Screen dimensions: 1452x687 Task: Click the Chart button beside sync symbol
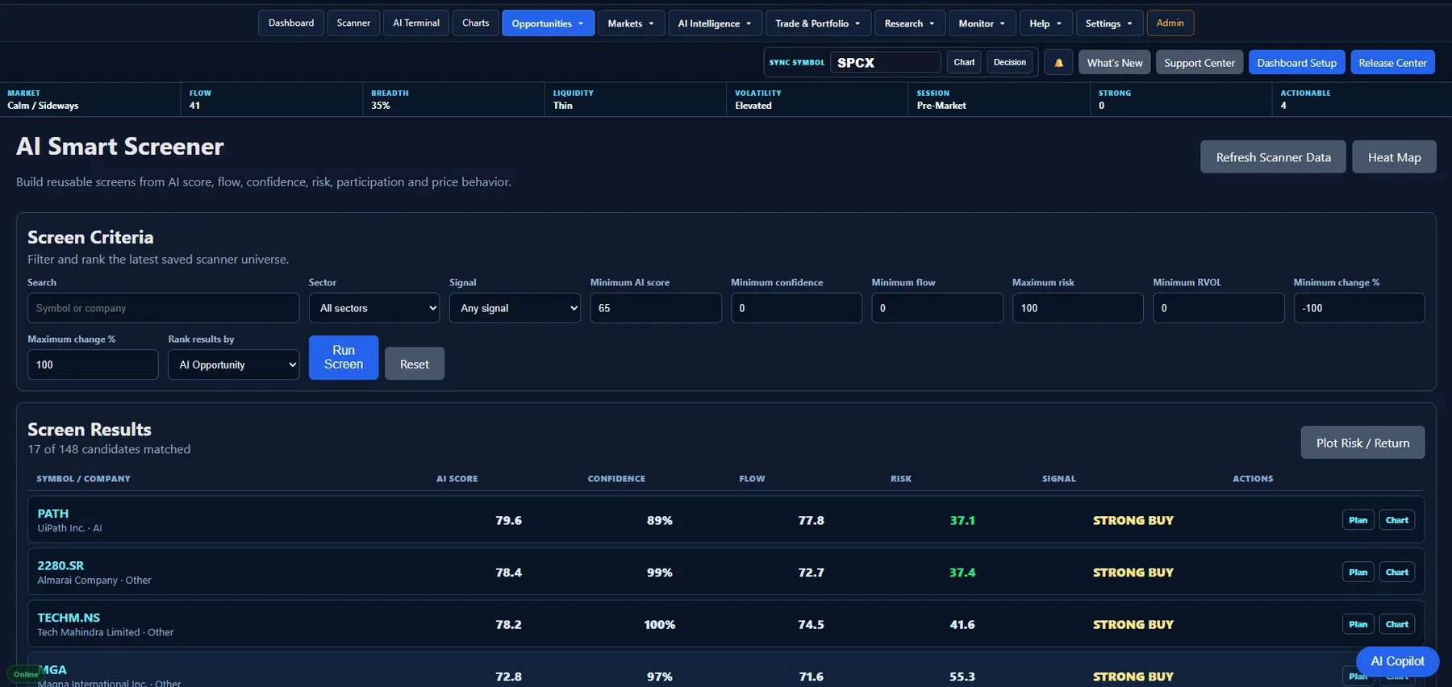point(964,62)
